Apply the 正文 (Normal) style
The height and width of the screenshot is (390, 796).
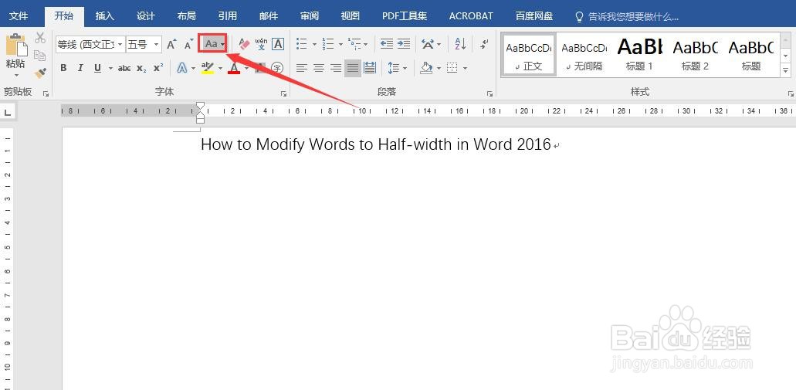tap(528, 56)
